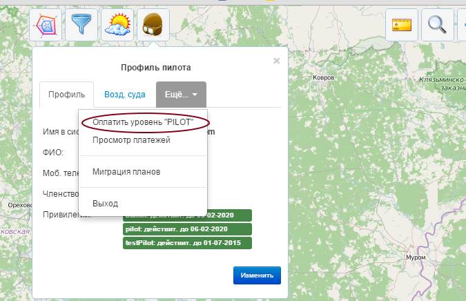This screenshot has width=466, height=301.
Task: Switch to the Профиль tab
Action: click(x=66, y=95)
